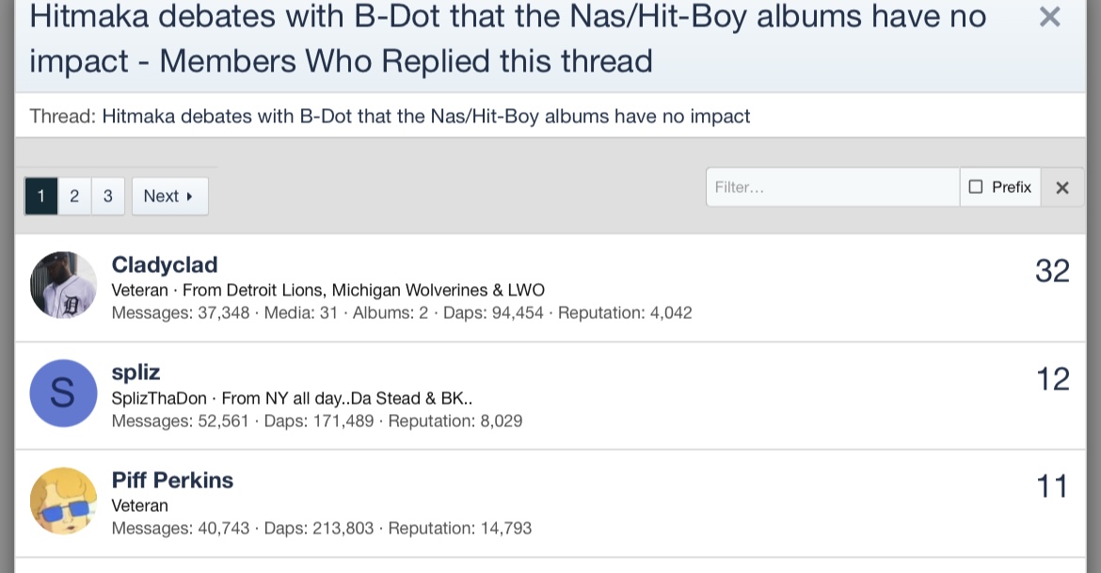Go to page 2
The image size is (1101, 573).
(x=74, y=196)
